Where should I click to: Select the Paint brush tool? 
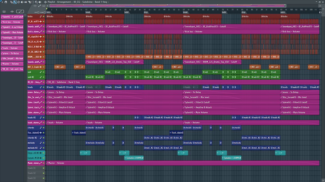pos(15,2)
